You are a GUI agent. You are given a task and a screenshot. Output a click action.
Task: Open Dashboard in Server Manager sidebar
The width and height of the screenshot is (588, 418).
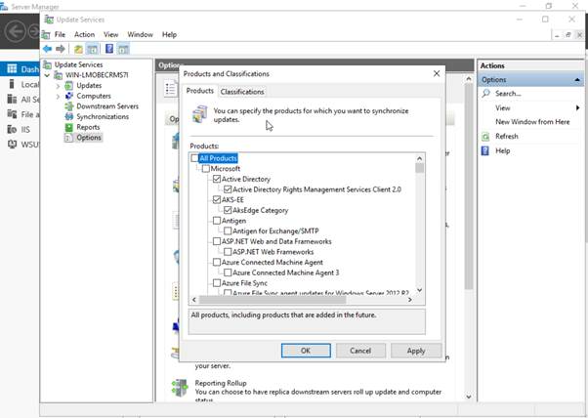click(x=20, y=69)
